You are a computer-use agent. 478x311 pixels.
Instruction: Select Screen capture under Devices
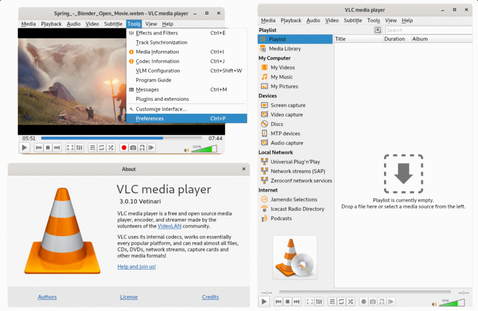point(295,106)
